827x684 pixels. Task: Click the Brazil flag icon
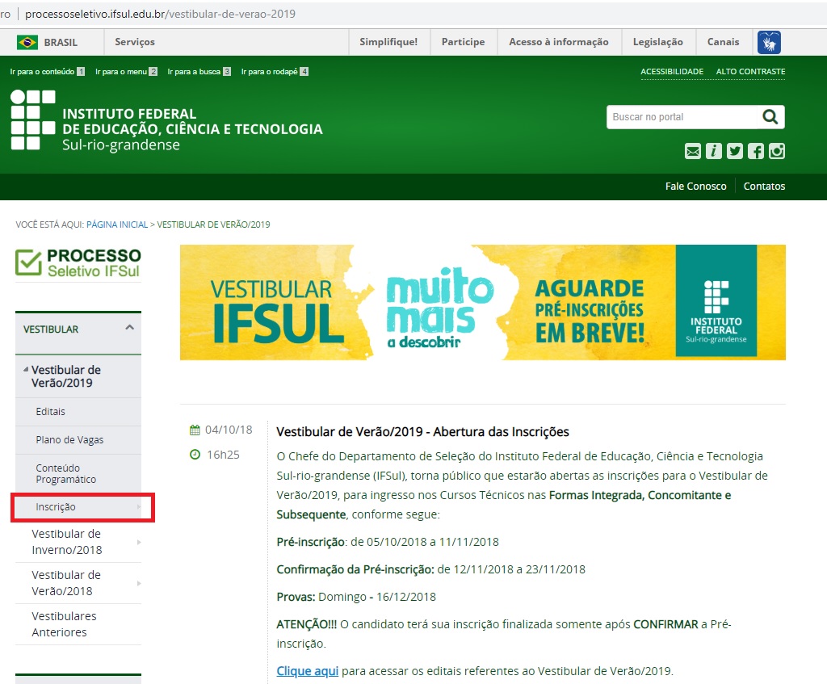coord(27,42)
